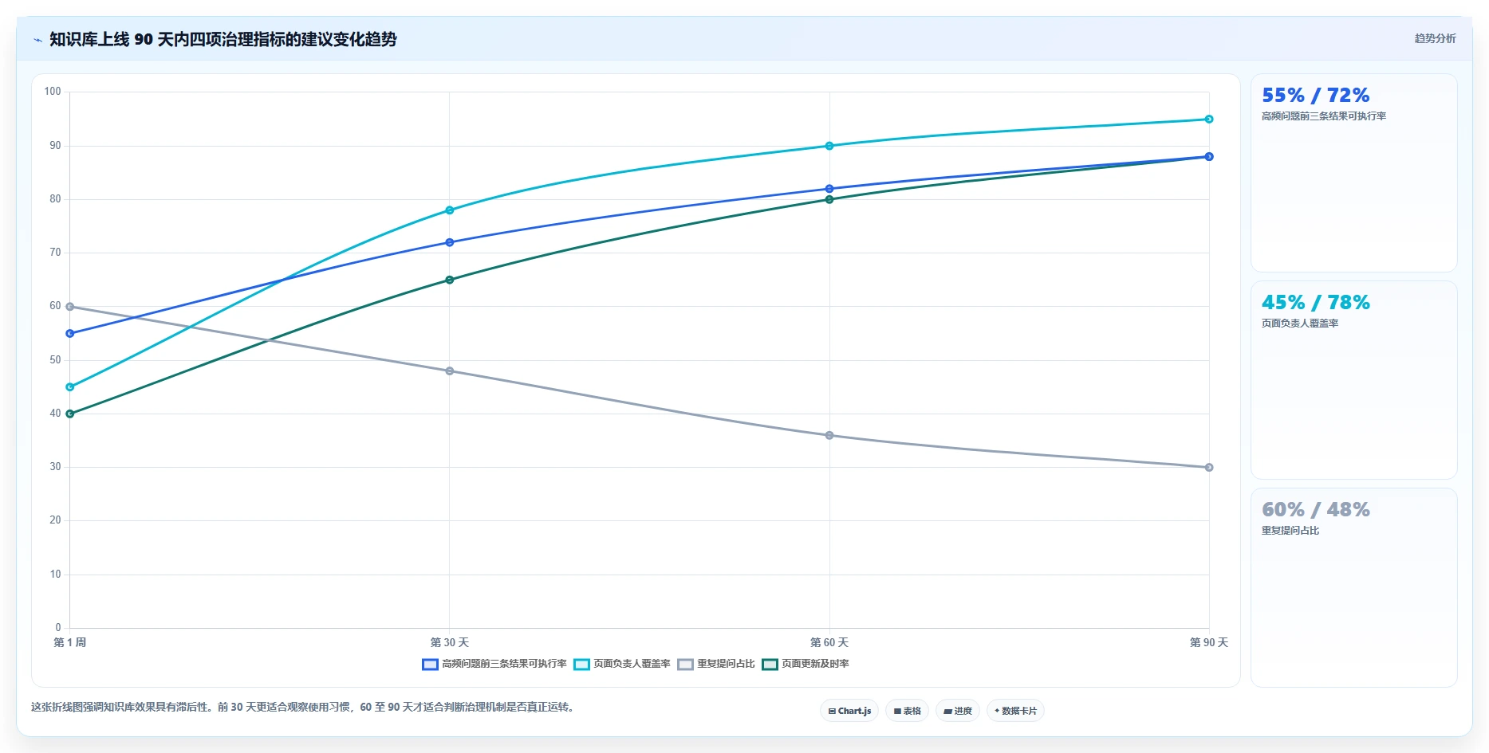
Task: Select the Chart.js tag chip
Action: tap(849, 711)
